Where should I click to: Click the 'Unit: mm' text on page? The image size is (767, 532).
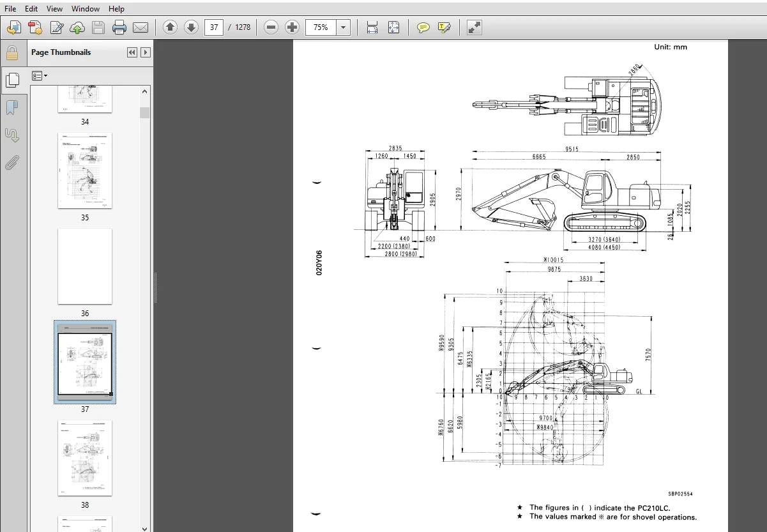[x=670, y=47]
